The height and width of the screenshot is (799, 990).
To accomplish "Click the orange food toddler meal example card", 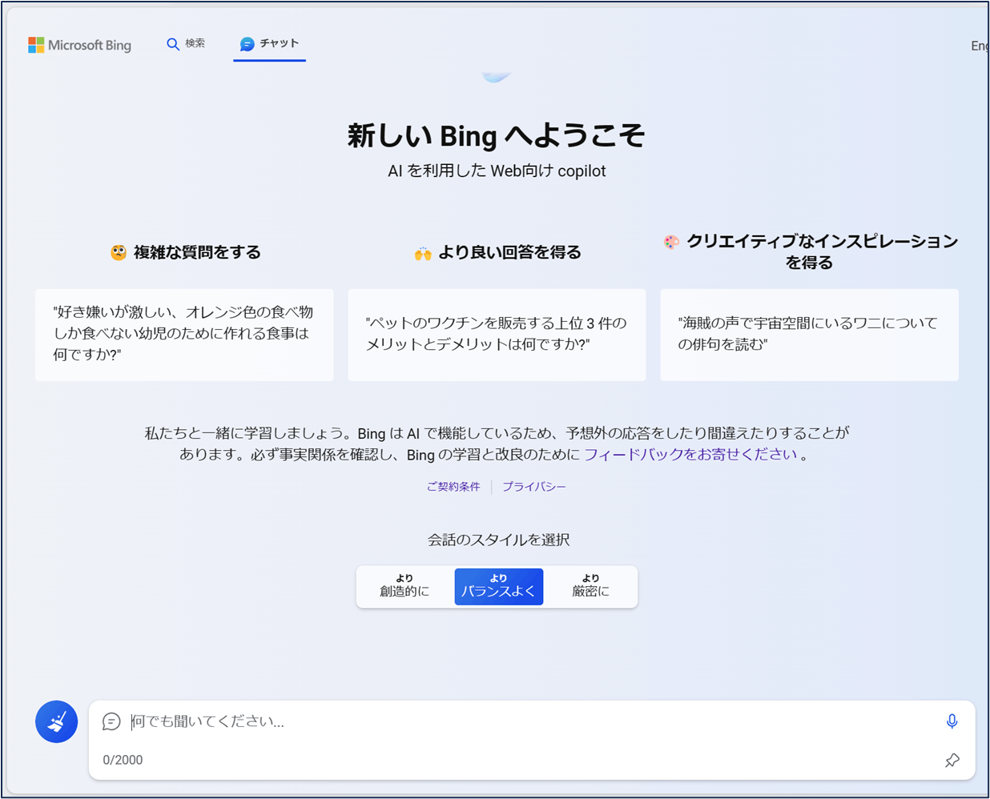I will (x=184, y=335).
